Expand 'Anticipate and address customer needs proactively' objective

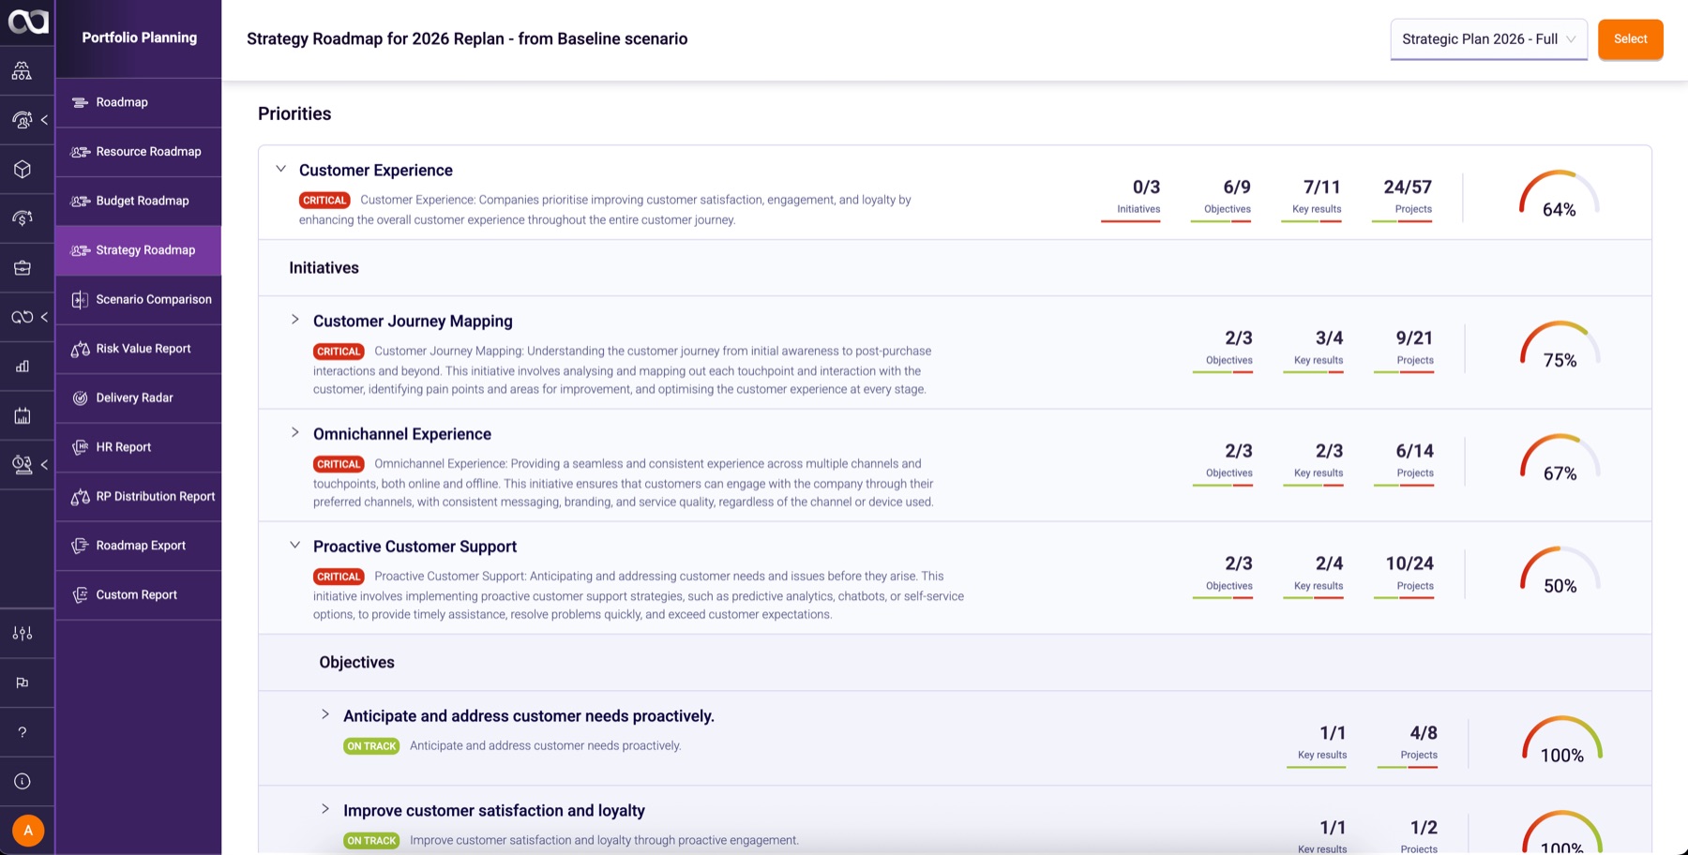point(325,714)
